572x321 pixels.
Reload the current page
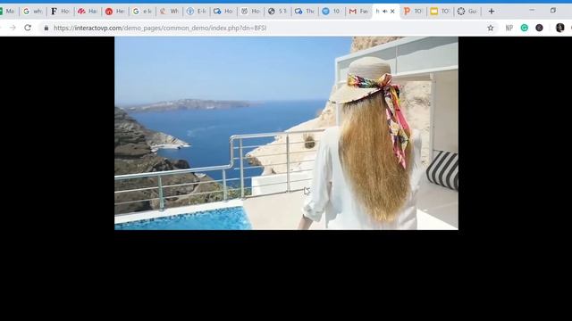28,28
